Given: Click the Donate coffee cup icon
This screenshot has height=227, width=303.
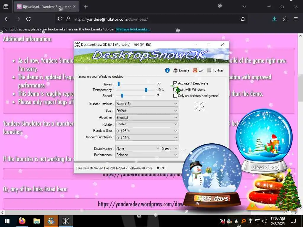Looking at the screenshot, I should 175,70.
